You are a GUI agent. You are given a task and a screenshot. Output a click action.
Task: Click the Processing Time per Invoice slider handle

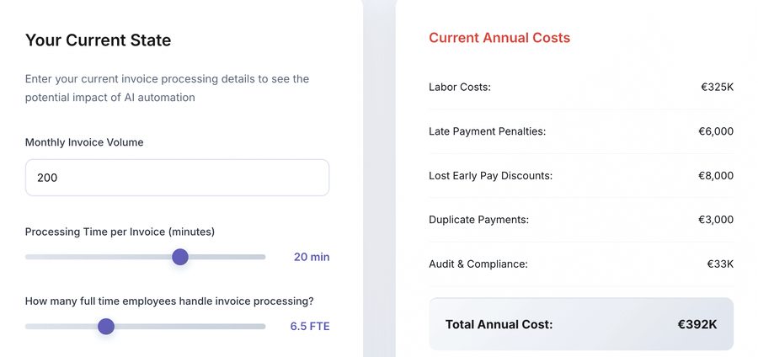point(180,257)
